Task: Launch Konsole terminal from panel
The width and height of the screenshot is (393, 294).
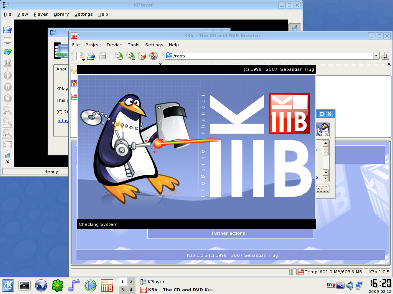Action: pyautogui.click(x=25, y=286)
